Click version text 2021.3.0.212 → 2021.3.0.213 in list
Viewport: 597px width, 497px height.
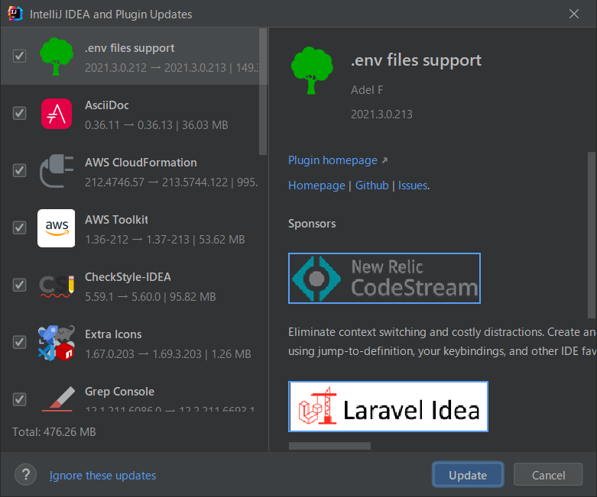pyautogui.click(x=155, y=68)
